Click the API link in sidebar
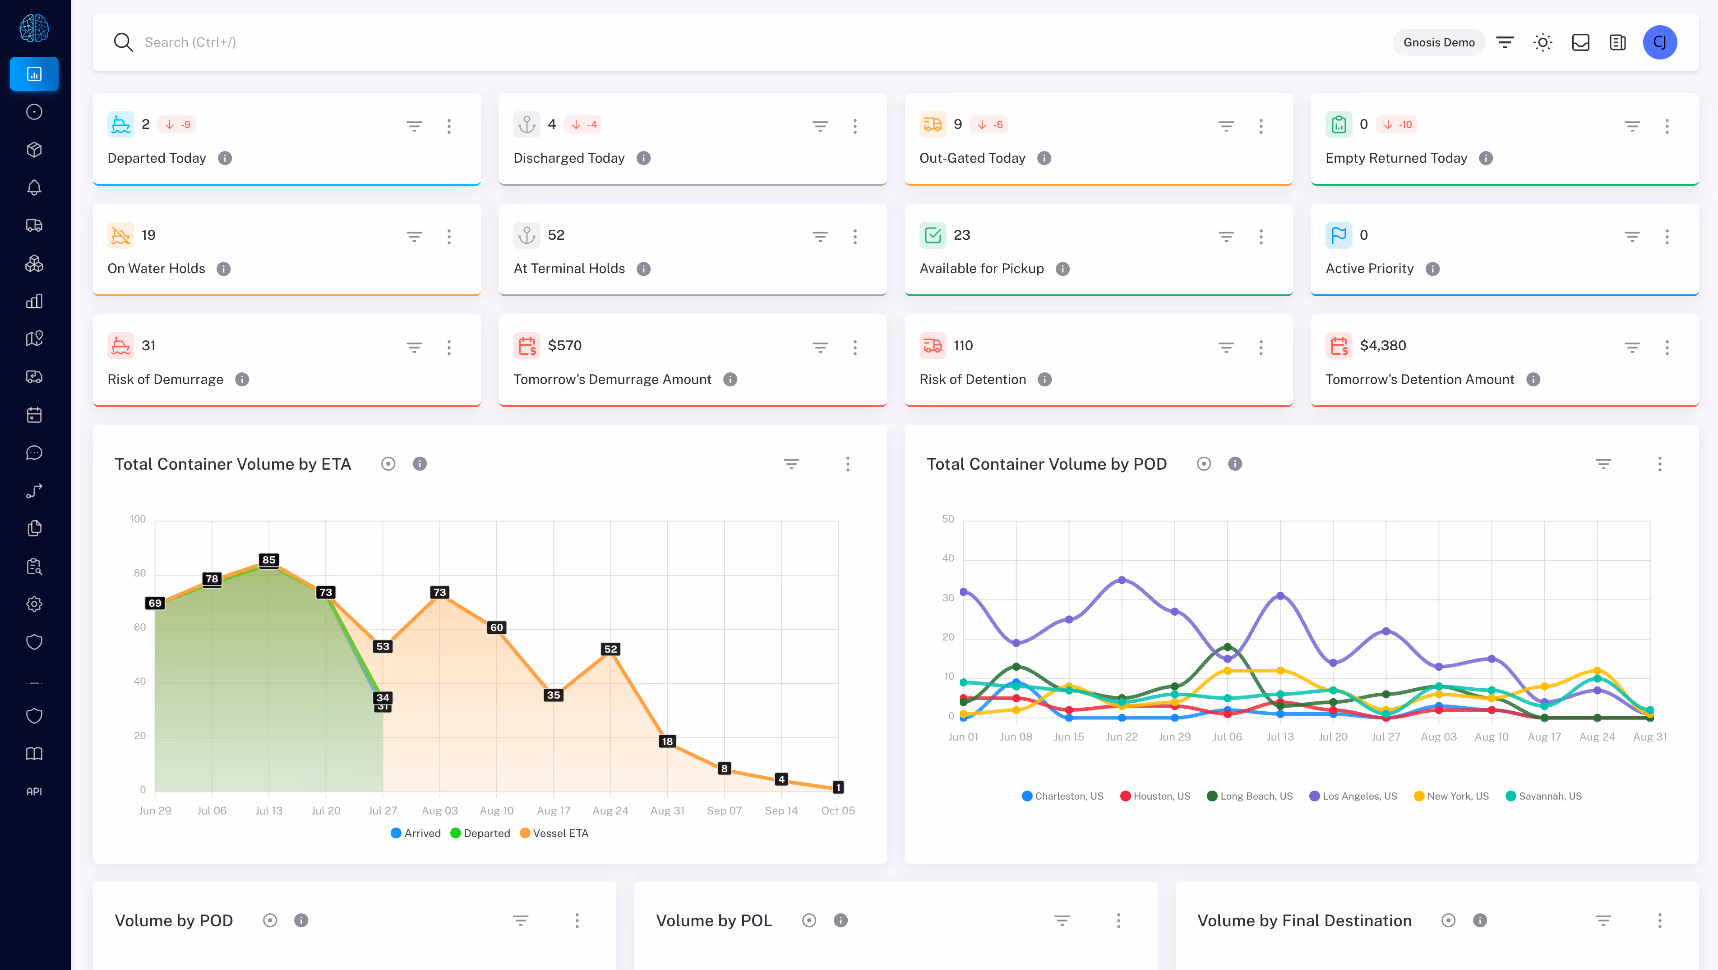This screenshot has height=970, width=1718. (34, 792)
